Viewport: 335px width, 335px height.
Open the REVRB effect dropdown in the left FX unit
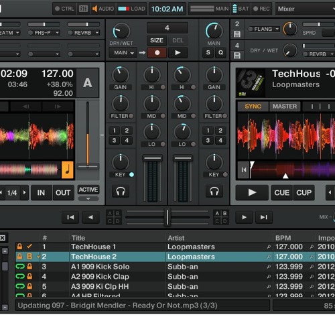[97, 33]
